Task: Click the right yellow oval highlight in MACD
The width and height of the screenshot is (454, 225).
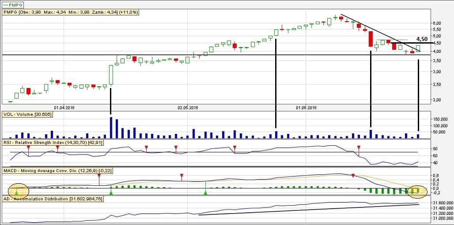Action: [x=417, y=190]
